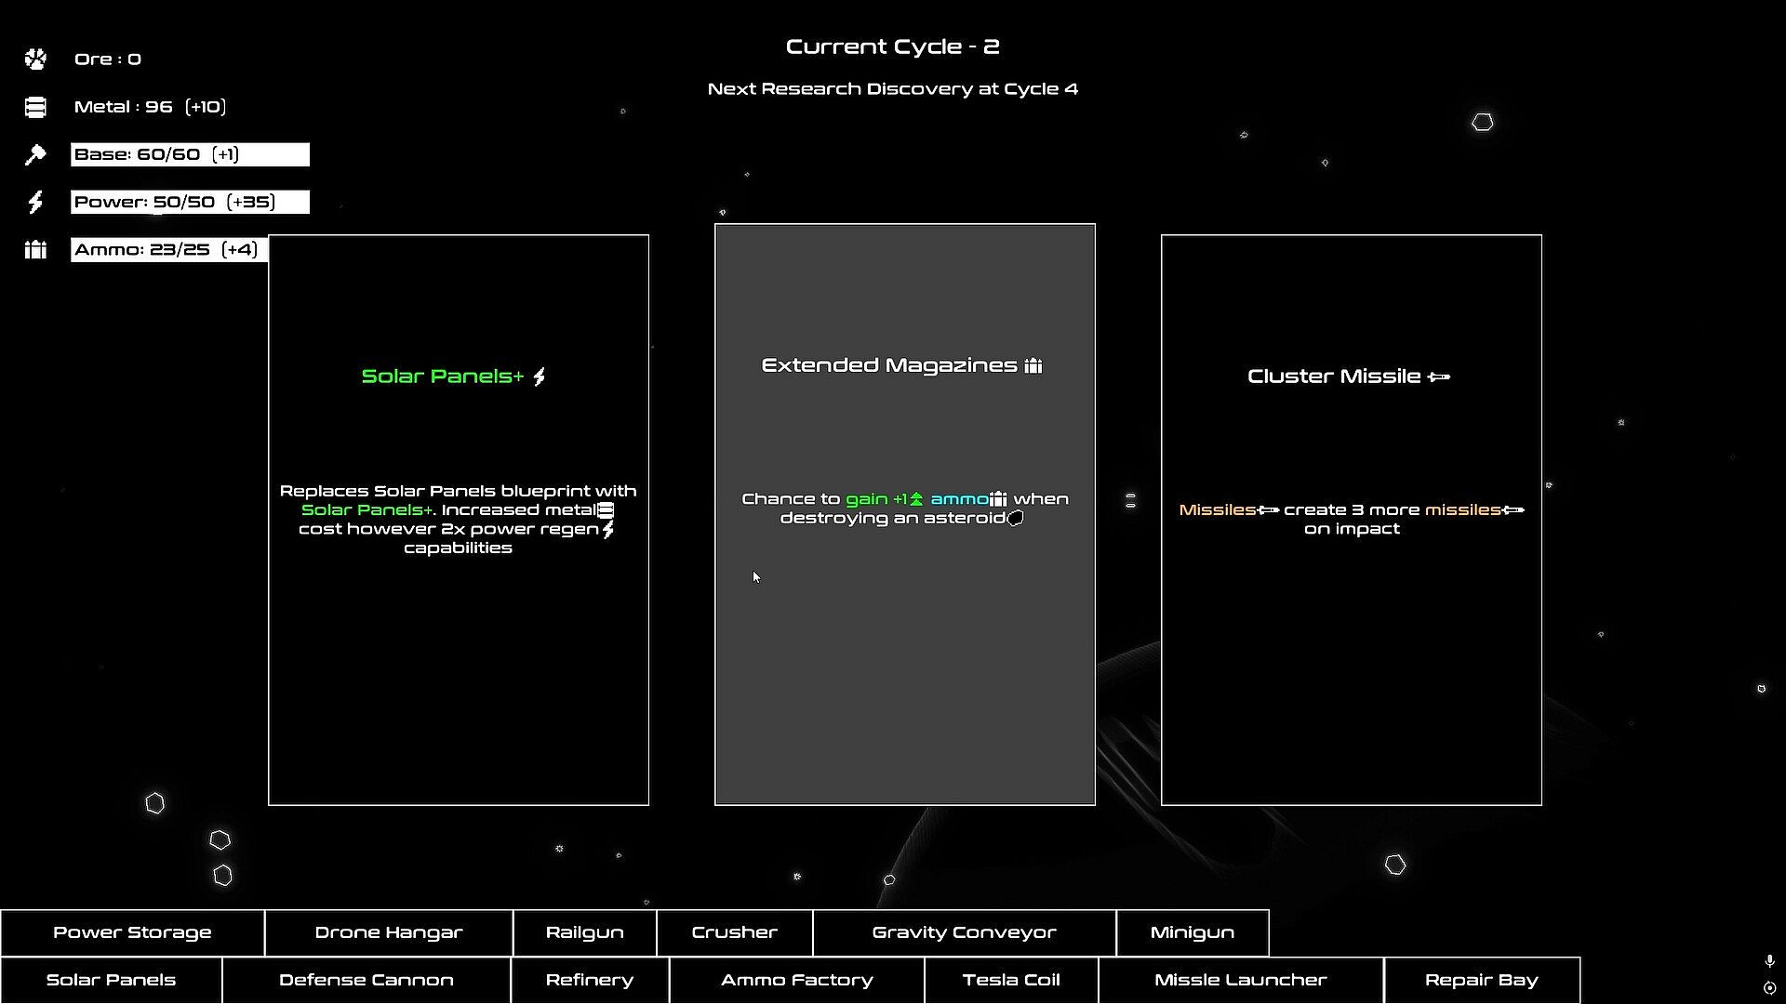The image size is (1786, 1004).
Task: Click the Power lightning bolt icon
Action: click(x=35, y=203)
